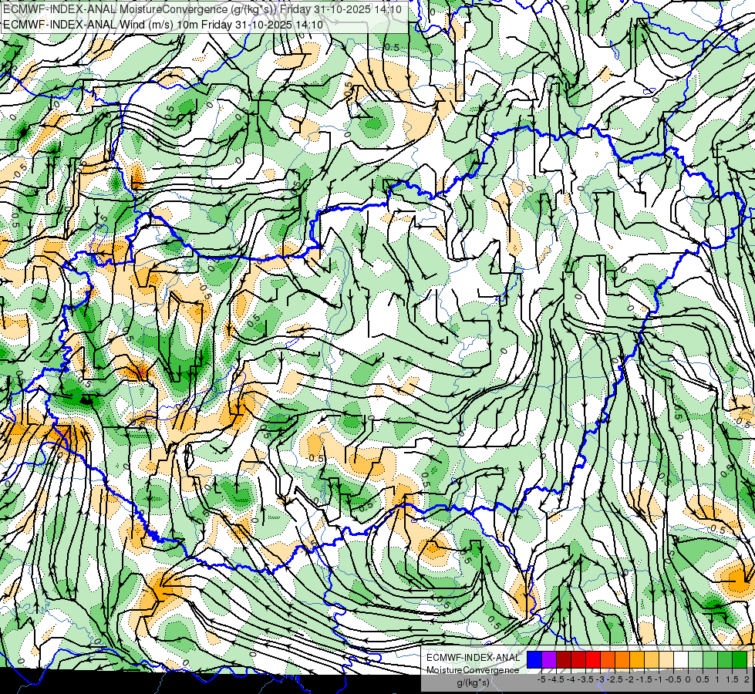This screenshot has width=755, height=694.
Task: Click the -1.5 tick label on legend
Action: [644, 679]
